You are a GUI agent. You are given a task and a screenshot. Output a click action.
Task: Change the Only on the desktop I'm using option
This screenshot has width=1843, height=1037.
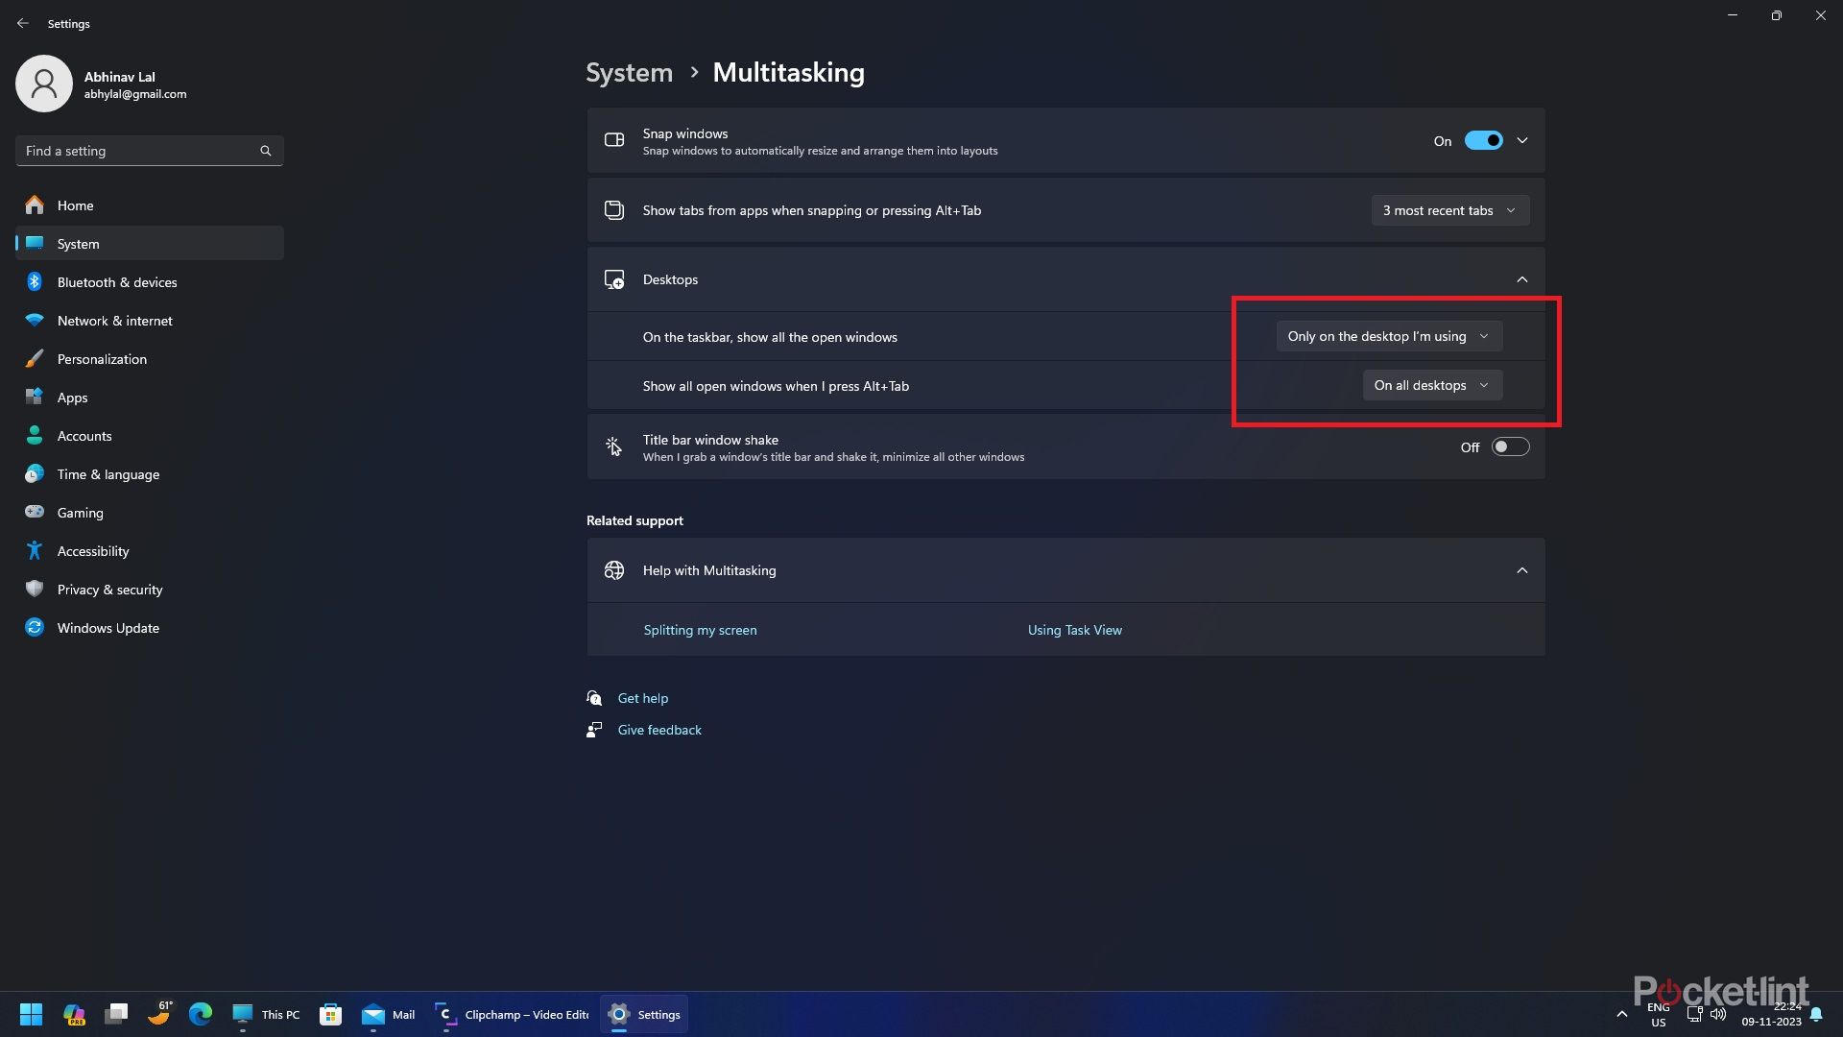coord(1389,336)
